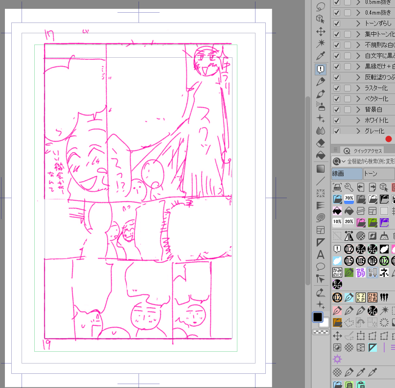This screenshot has width=395, height=388.
Task: Select the straight line figure tool
Action: point(321,181)
